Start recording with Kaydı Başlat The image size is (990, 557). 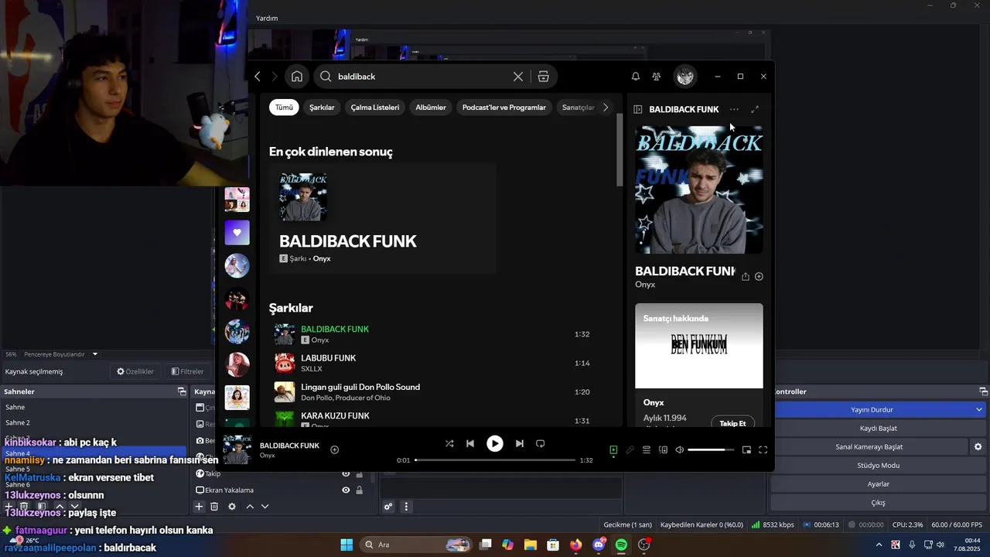click(x=879, y=428)
